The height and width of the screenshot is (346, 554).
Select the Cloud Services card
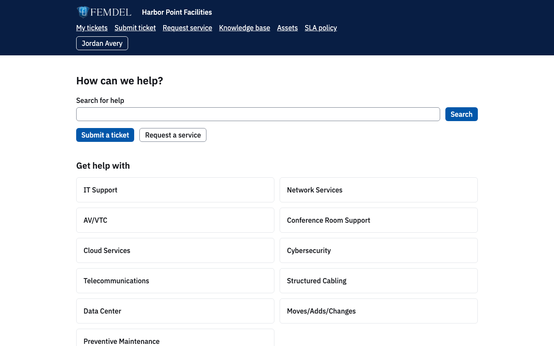(x=175, y=250)
